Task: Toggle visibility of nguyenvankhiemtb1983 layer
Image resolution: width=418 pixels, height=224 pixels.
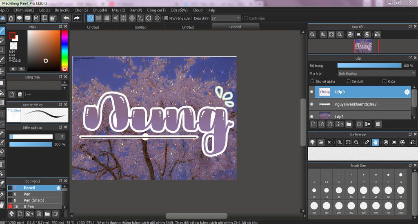Action: pos(311,104)
